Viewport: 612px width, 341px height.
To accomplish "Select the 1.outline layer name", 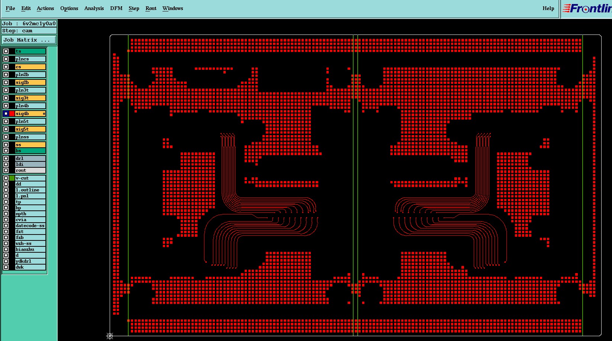I will 30,190.
